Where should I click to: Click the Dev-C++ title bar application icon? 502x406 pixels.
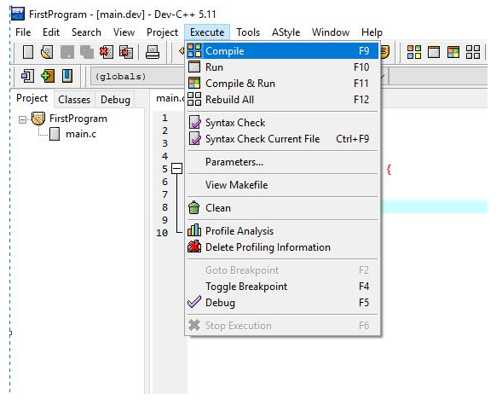coord(18,14)
